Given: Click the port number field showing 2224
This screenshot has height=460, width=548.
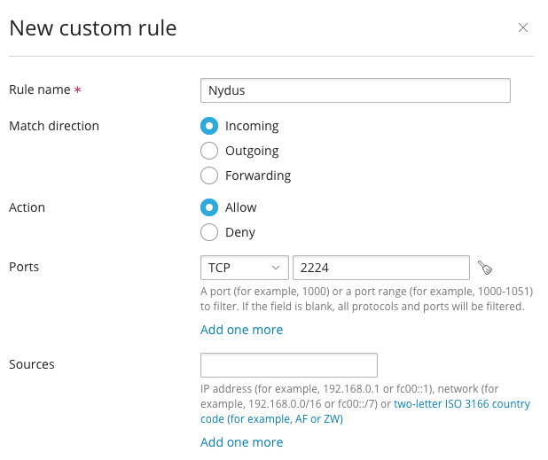Looking at the screenshot, I should pos(381,268).
